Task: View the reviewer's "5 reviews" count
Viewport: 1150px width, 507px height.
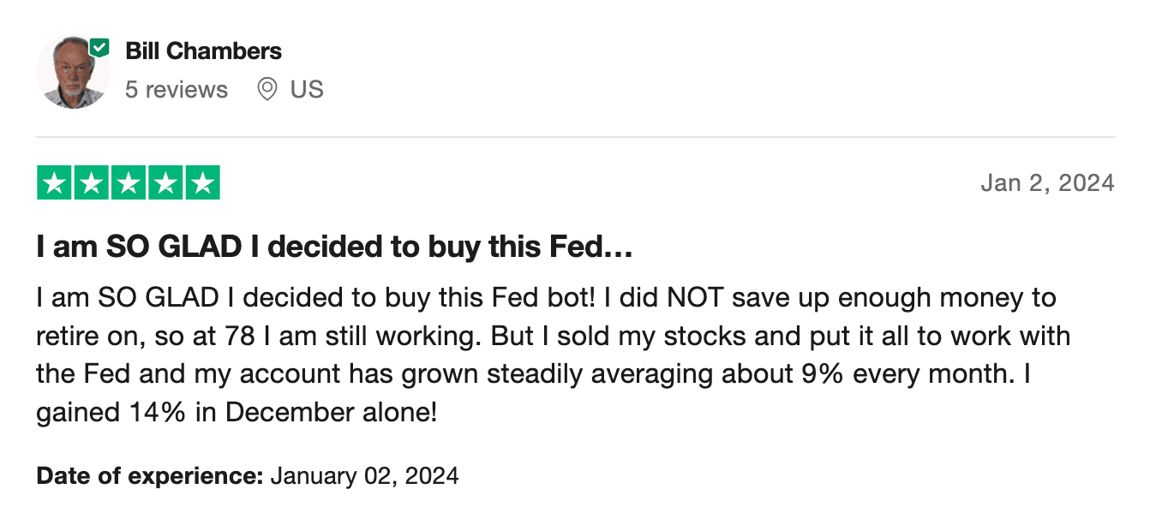Action: pos(177,89)
